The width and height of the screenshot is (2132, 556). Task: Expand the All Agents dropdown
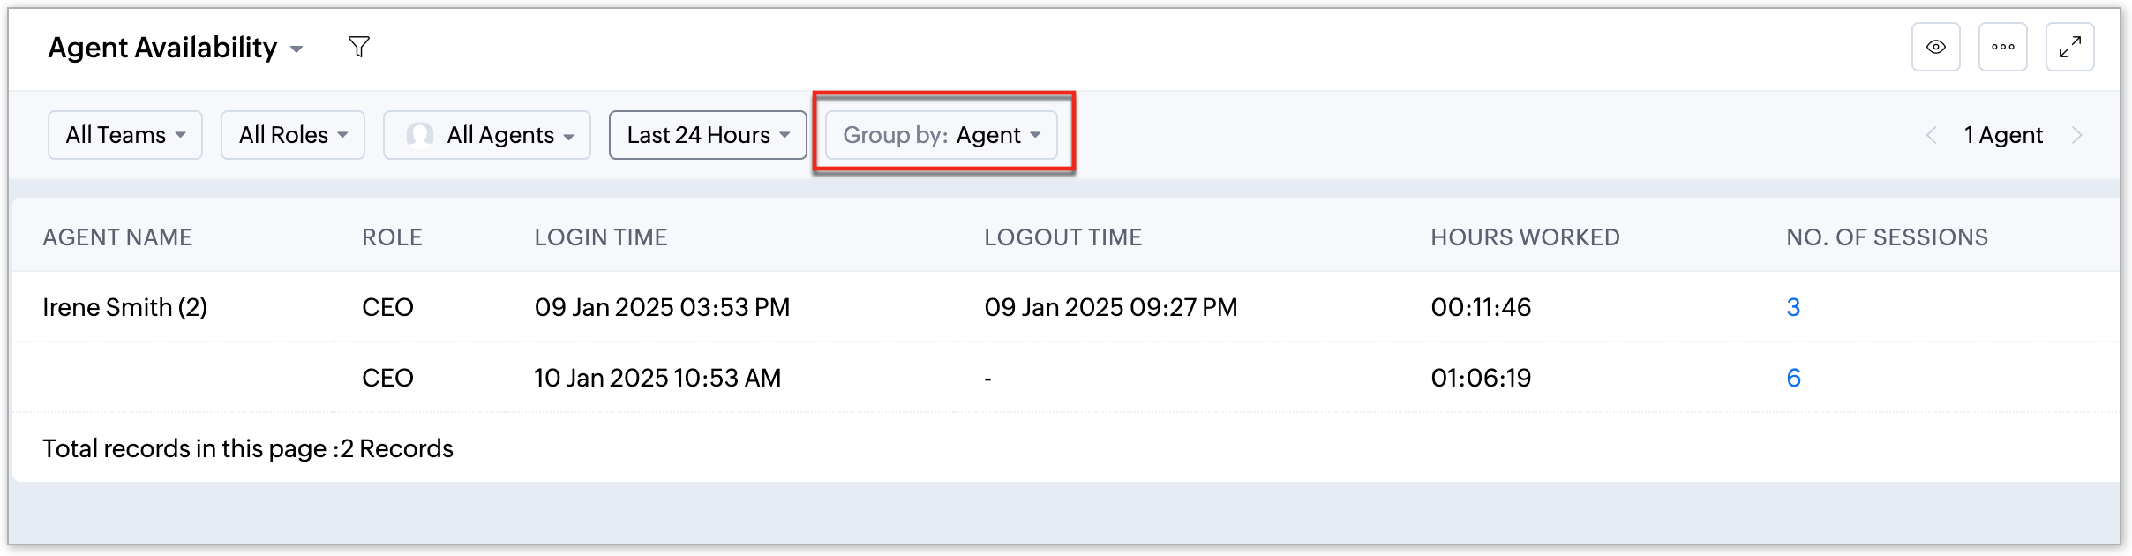pyautogui.click(x=487, y=135)
